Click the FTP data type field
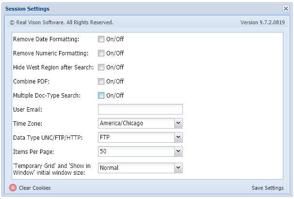Image resolution: width=294 pixels, height=199 pixels. point(136,138)
